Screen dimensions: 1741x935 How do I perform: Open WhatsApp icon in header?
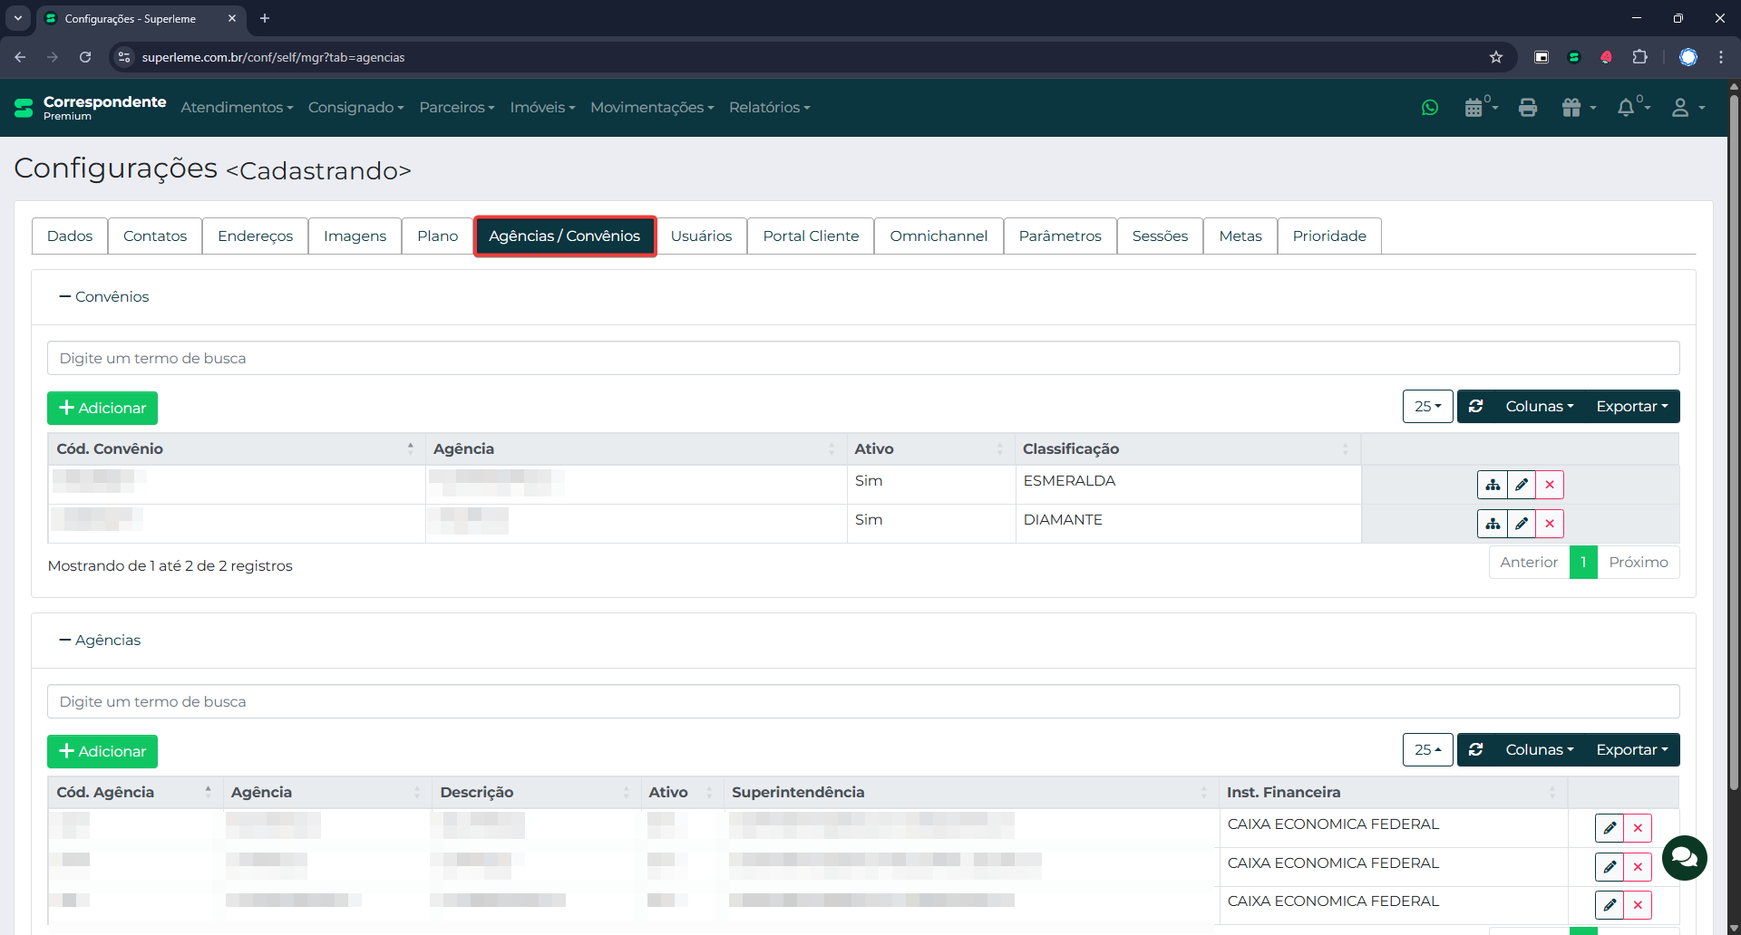(1430, 108)
